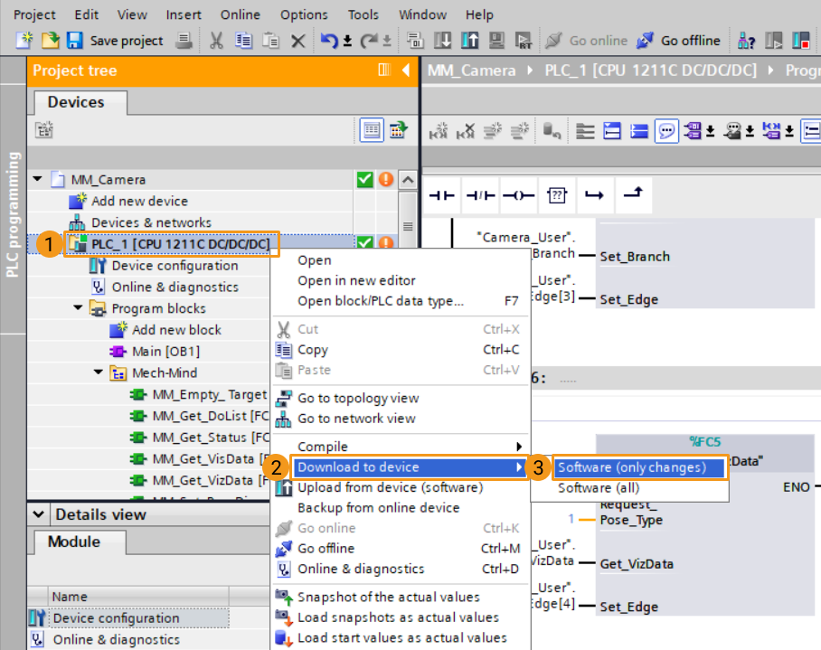The image size is (821, 650).
Task: Open the Module tab in Details view
Action: point(74,542)
